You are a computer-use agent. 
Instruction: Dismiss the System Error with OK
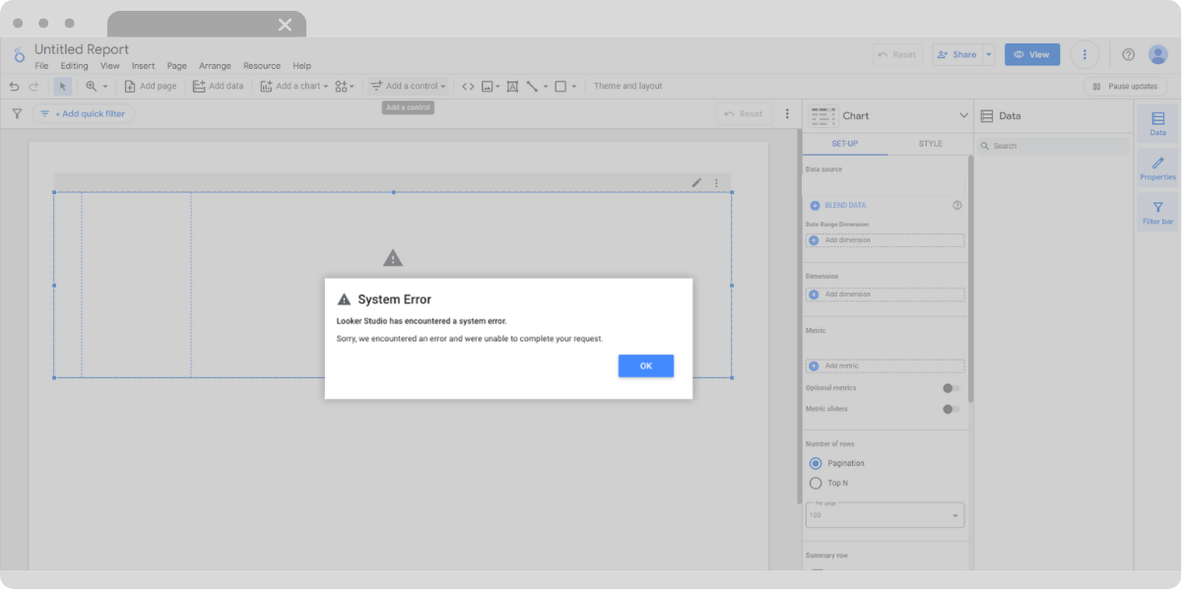[645, 365]
